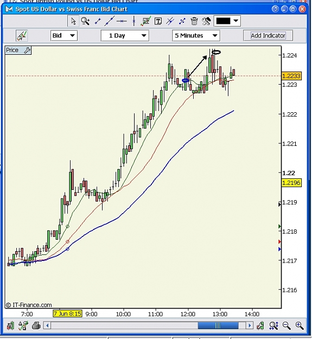Click the trash can delete tool
Image resolution: width=312 pixels, height=339 pixels.
pyautogui.click(x=194, y=21)
